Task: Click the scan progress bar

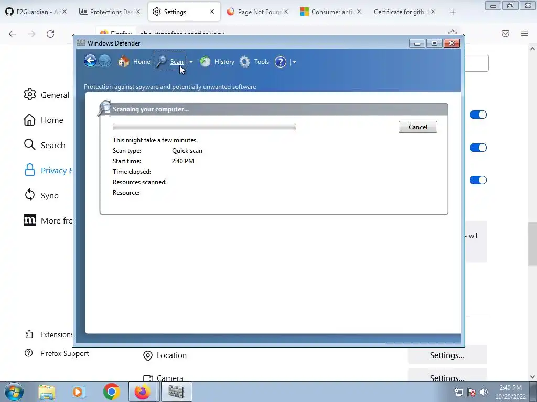Action: tap(205, 127)
